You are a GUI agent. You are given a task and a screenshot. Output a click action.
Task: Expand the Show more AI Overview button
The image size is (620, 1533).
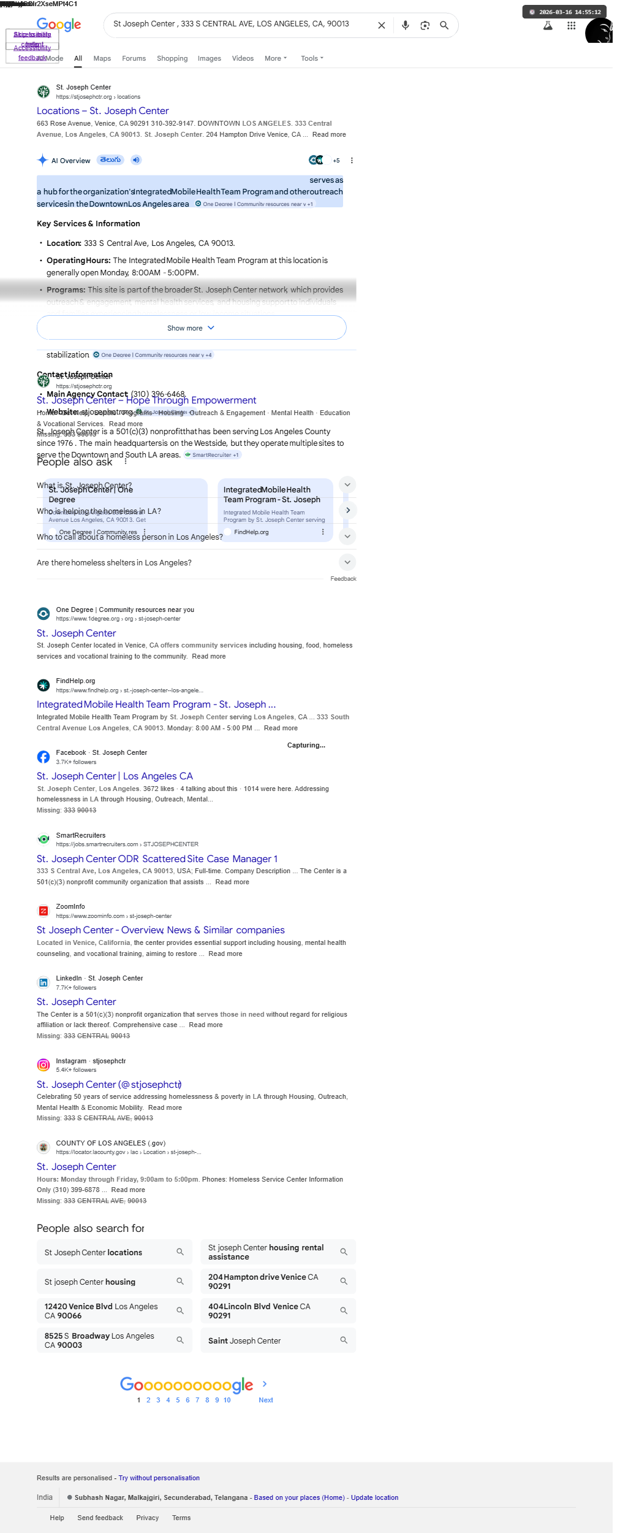191,328
